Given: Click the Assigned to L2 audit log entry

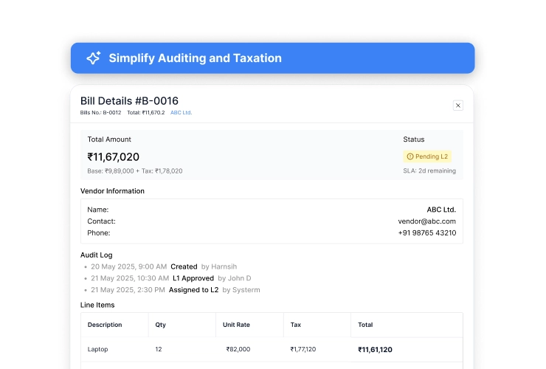Looking at the screenshot, I should pos(195,290).
